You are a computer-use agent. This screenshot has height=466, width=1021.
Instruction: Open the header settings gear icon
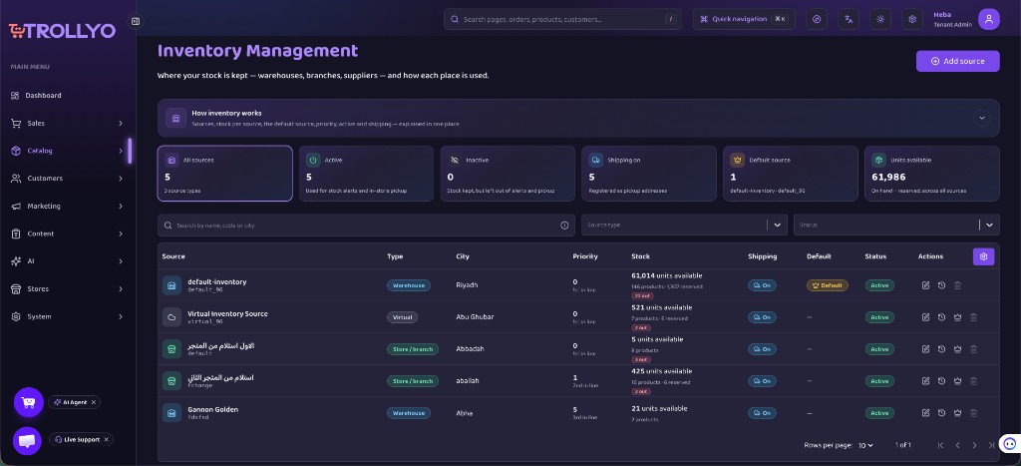coord(912,19)
